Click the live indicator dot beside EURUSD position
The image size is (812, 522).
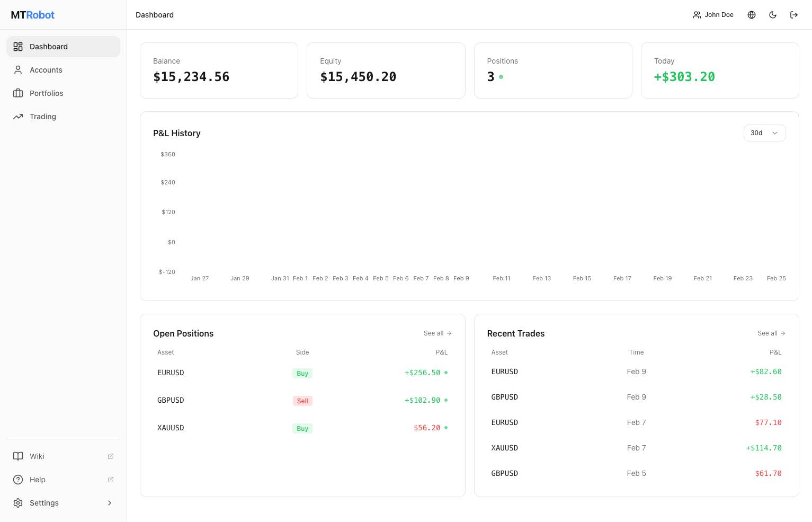point(445,373)
